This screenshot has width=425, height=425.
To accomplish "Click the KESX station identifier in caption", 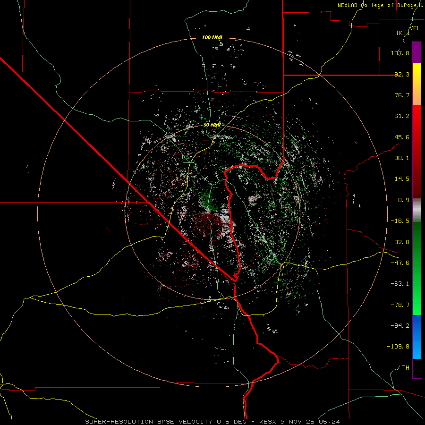I will (x=267, y=422).
